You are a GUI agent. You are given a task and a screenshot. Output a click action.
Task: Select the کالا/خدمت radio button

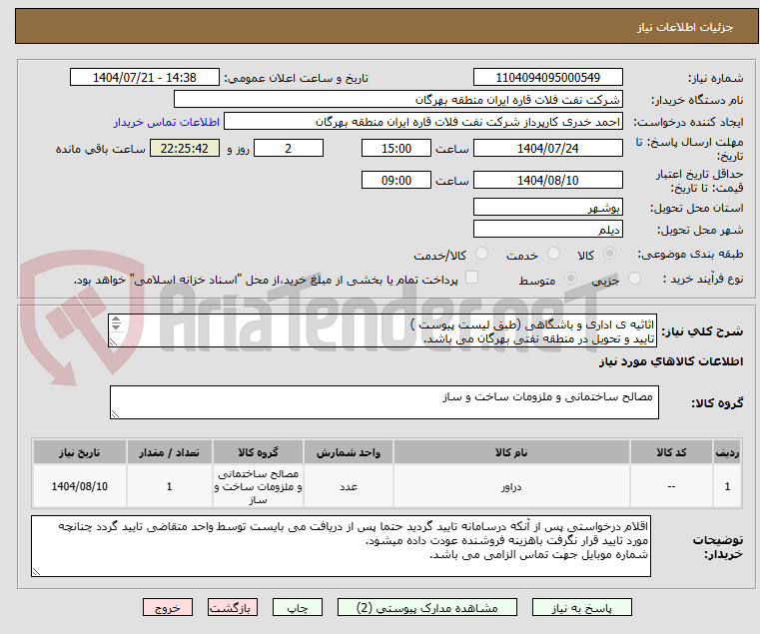coord(481,254)
